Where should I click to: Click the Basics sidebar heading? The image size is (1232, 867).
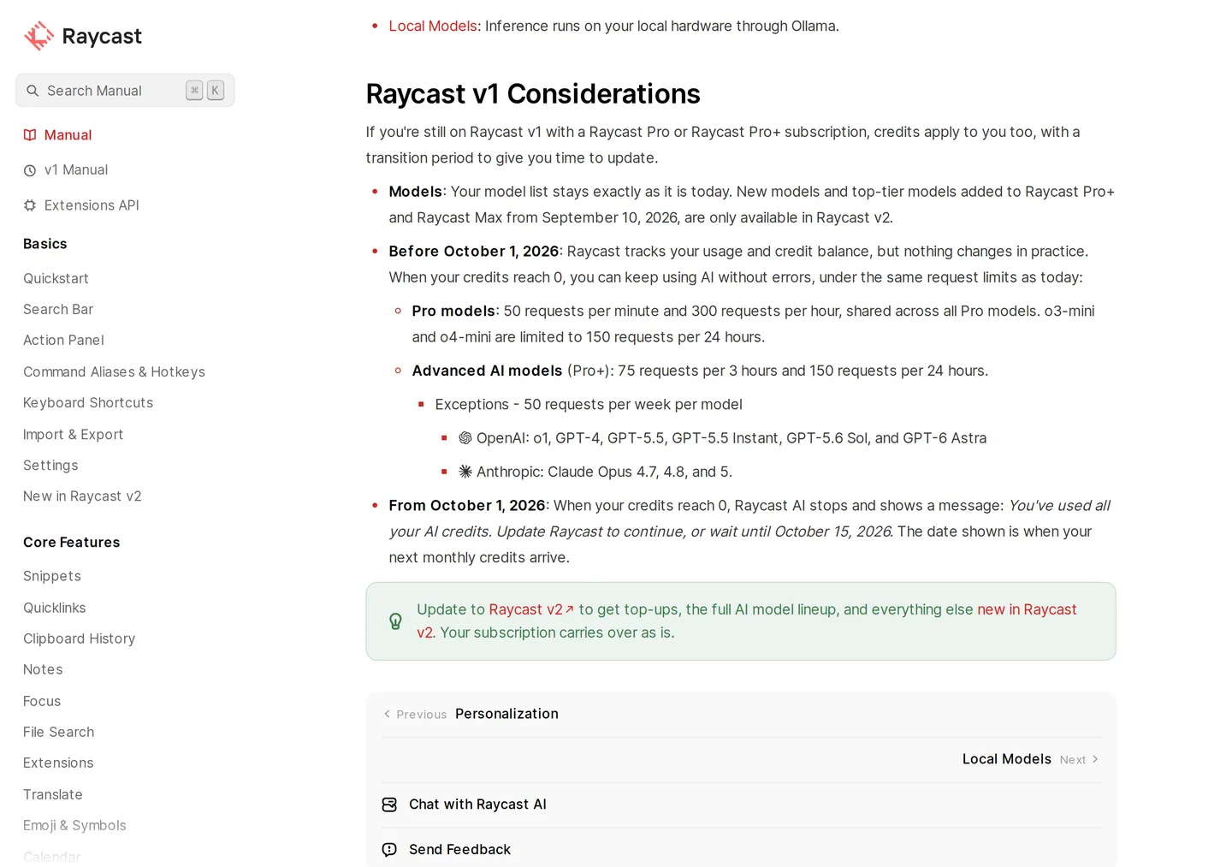[x=45, y=244]
